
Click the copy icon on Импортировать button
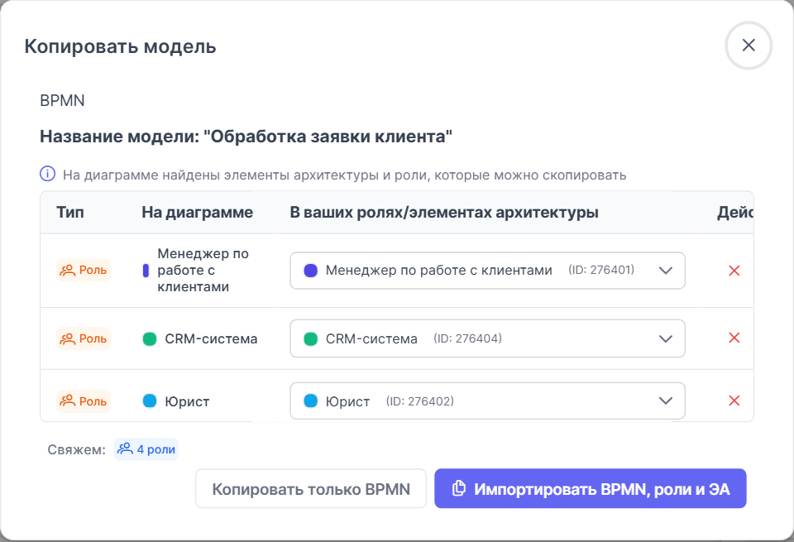click(459, 488)
